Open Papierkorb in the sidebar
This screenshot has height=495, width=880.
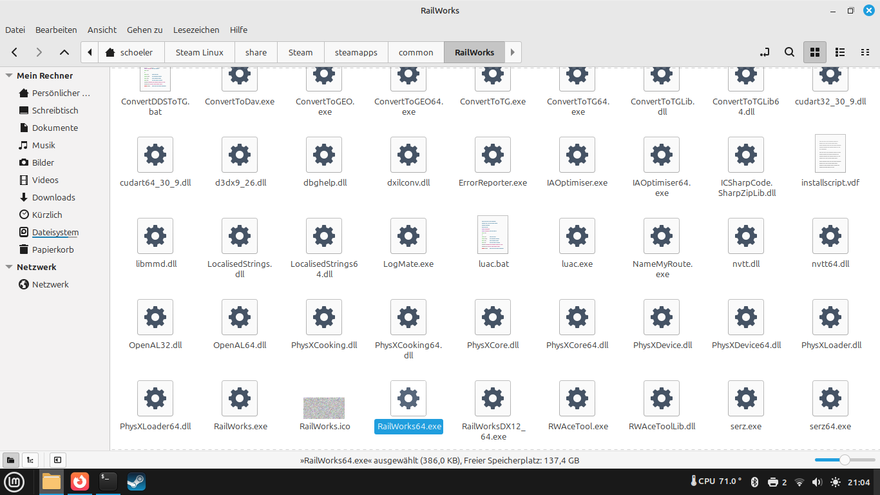point(55,249)
